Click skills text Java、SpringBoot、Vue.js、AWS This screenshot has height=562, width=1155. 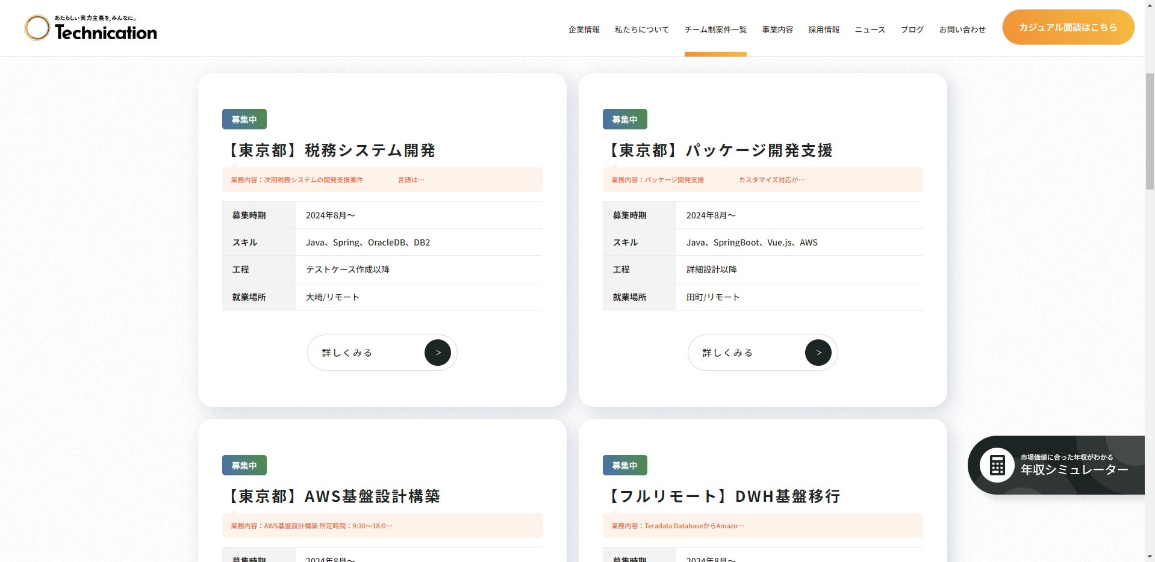tap(752, 242)
